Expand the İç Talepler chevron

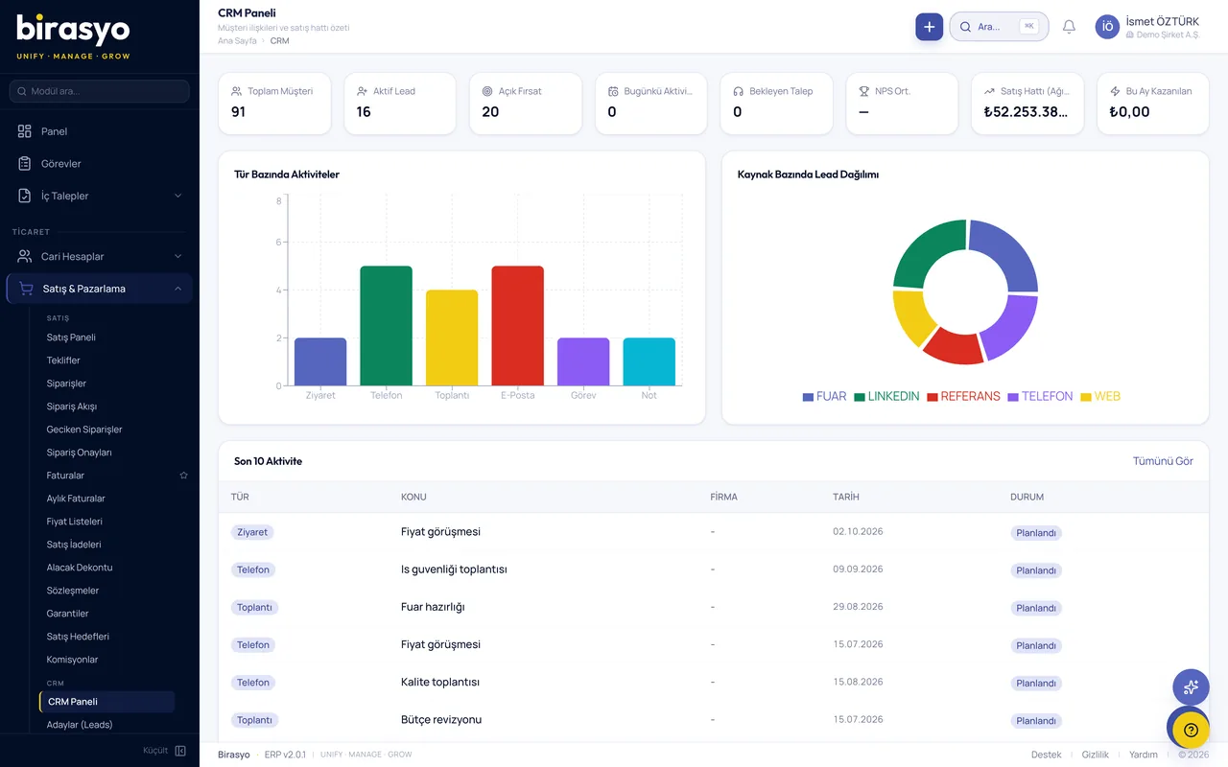177,196
